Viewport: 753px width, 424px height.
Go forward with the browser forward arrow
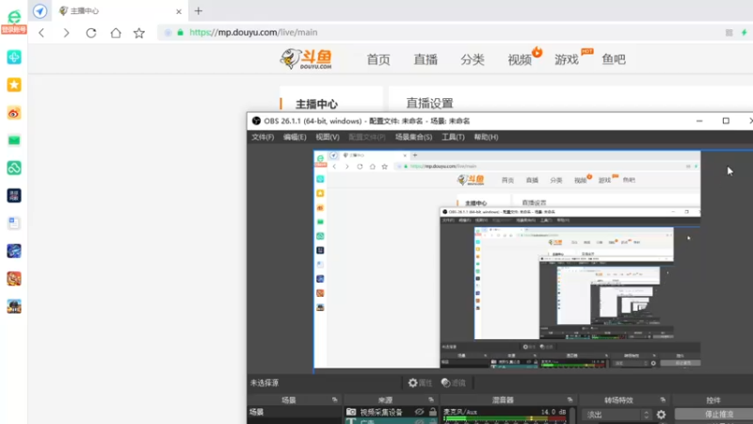[x=66, y=33]
